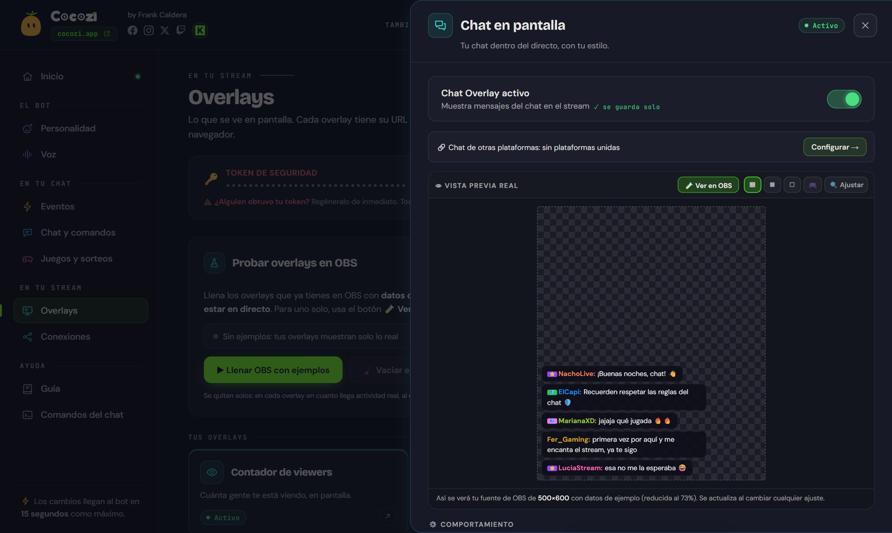The image size is (892, 533).
Task: Open Conexiones in sidebar
Action: 81,337
